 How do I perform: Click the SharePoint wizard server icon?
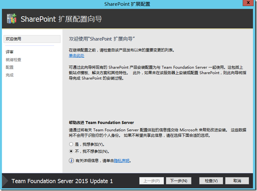tap(12, 19)
